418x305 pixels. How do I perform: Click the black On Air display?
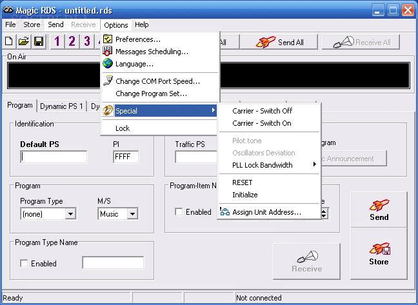click(x=209, y=75)
